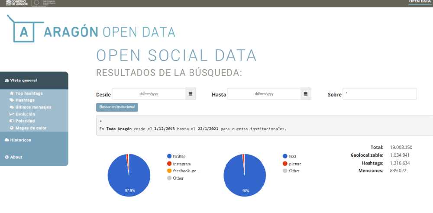
Task: Click the RESULTADOS DE LA BÚSQUEDA heading
Action: [x=169, y=73]
